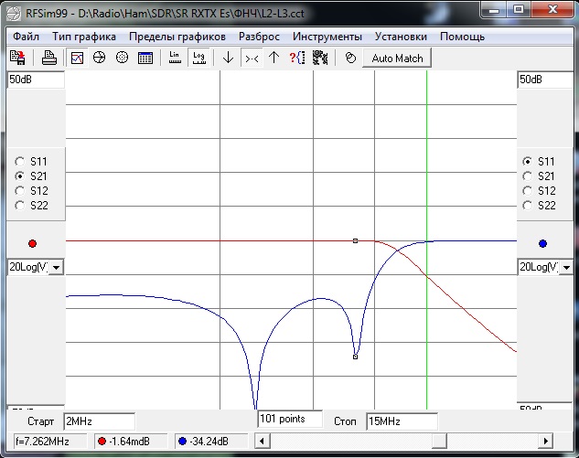Click the printer icon in toolbar
Viewport: 579px width, 458px height.
(x=49, y=58)
